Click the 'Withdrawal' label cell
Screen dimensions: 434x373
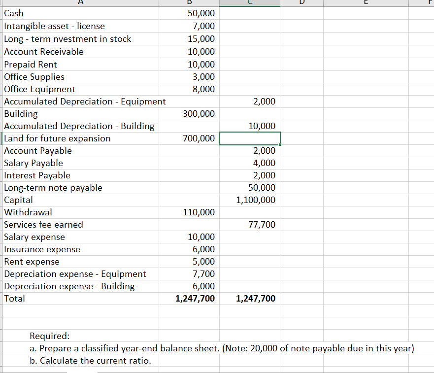[x=81, y=212]
